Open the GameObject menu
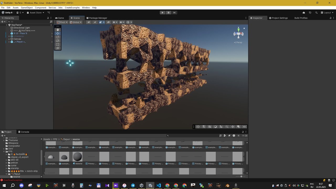This screenshot has width=336, height=189. pos(27,8)
